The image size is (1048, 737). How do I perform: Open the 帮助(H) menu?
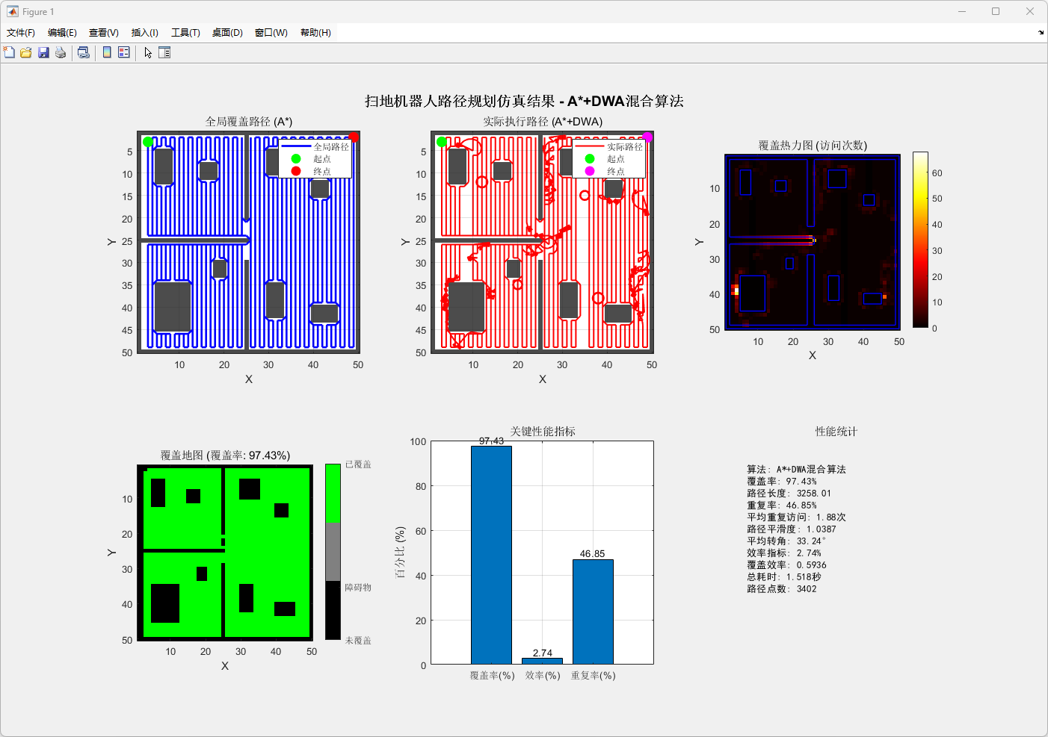(x=315, y=33)
